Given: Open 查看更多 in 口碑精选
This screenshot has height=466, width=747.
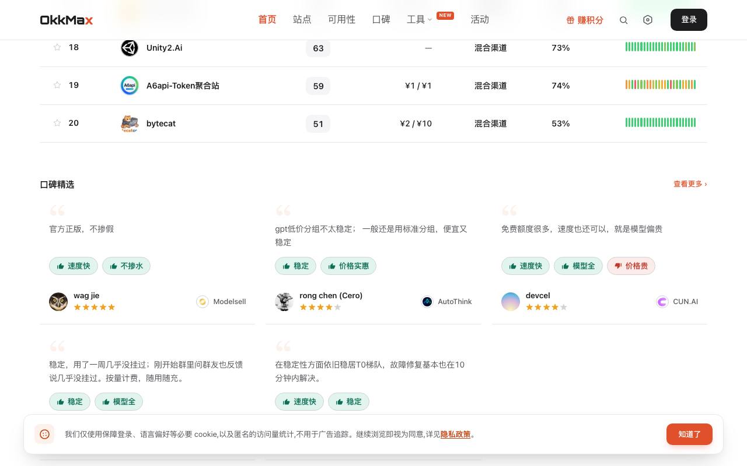Looking at the screenshot, I should coord(690,184).
